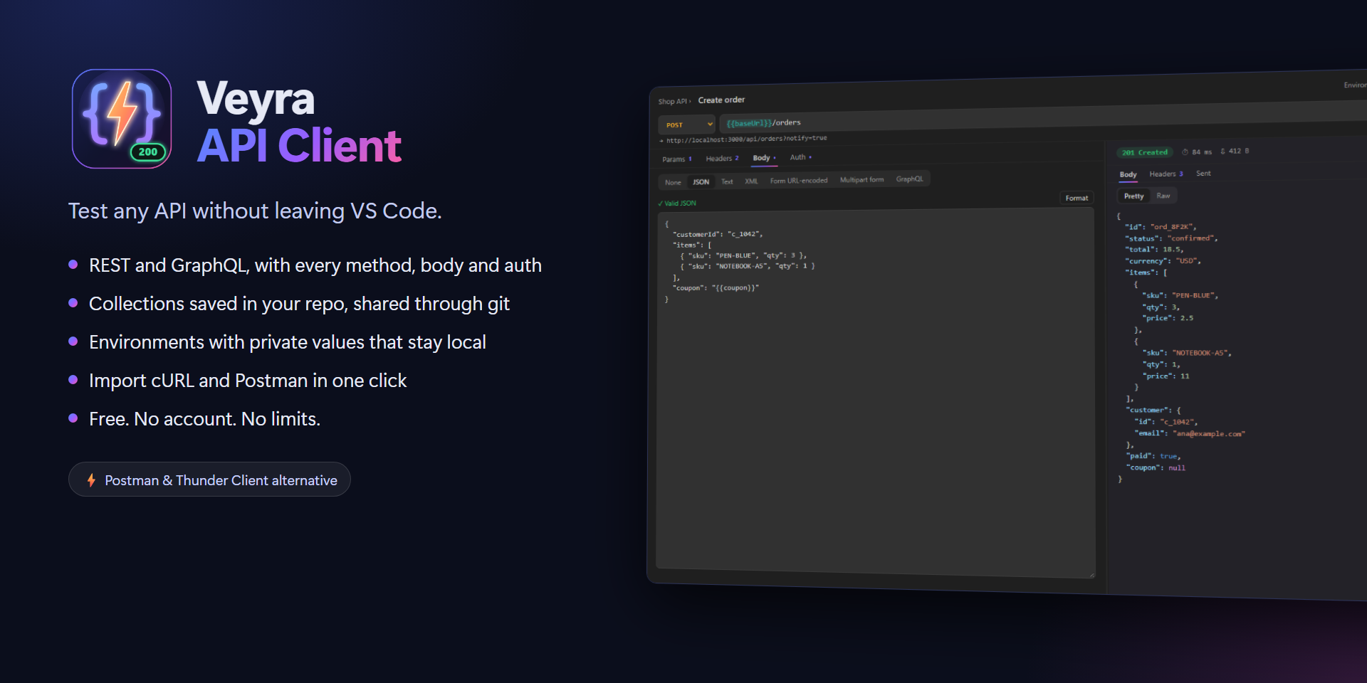Open the response Sent tab
Viewport: 1367px width, 683px height.
tap(1203, 174)
